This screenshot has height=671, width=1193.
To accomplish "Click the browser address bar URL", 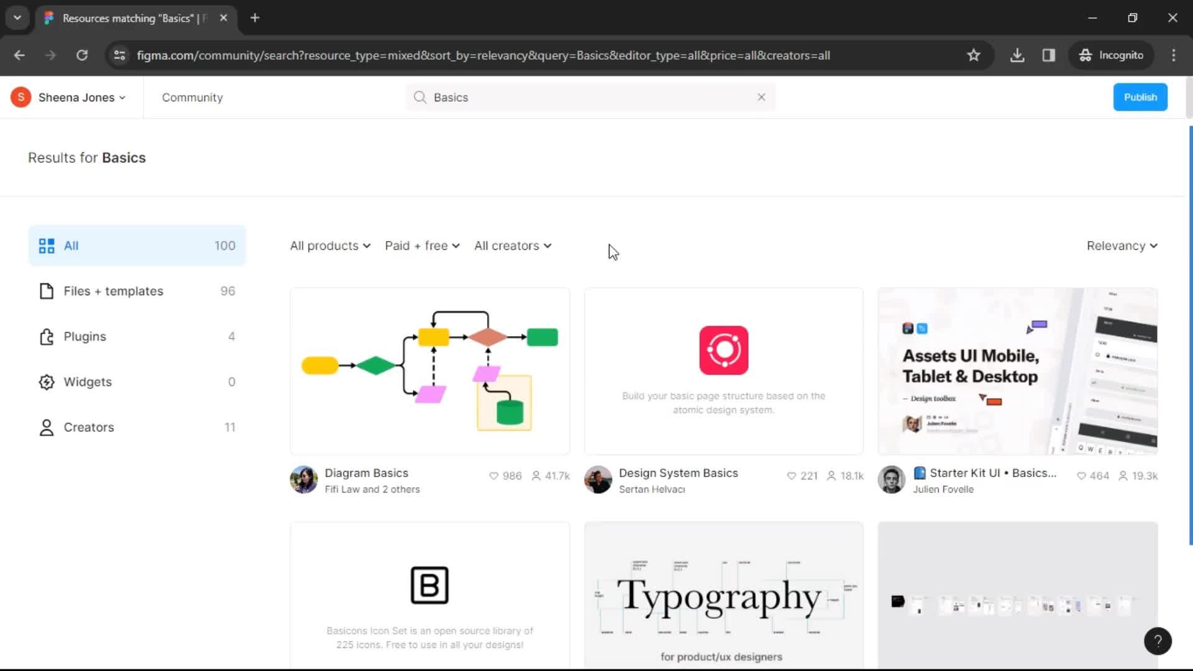I will coord(483,55).
